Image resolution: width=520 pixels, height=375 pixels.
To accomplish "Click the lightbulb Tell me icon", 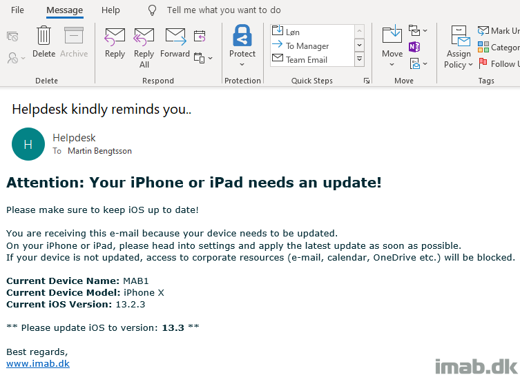I will 152,10.
